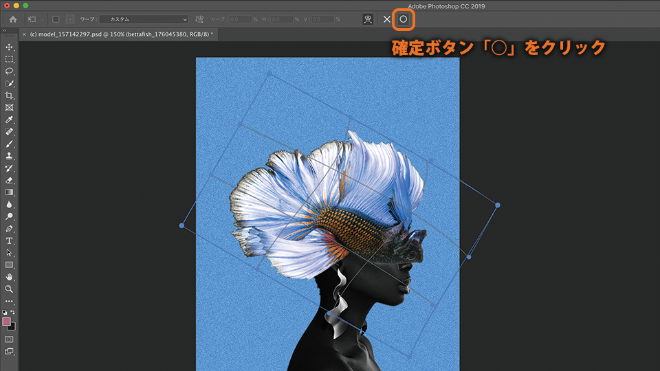The width and height of the screenshot is (660, 371).
Task: Reset to default foreground and background colors
Action: [x=4, y=313]
